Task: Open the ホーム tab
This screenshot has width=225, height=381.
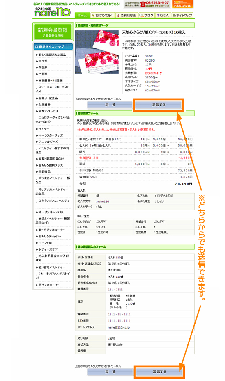Action: click(x=82, y=15)
